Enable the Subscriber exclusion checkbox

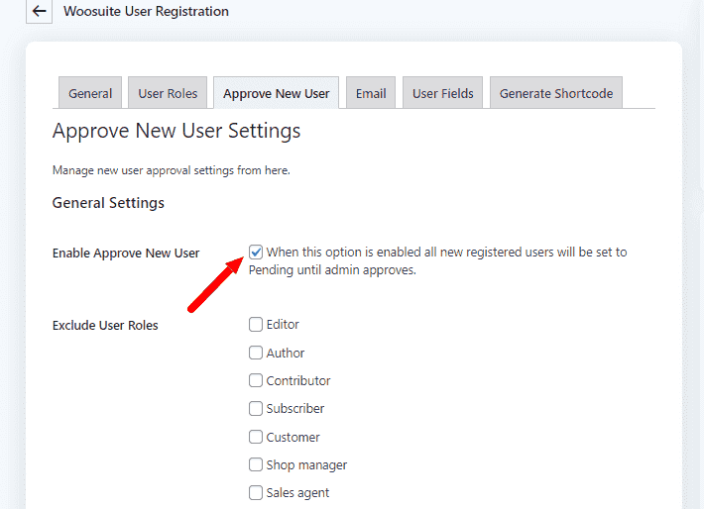click(x=256, y=409)
